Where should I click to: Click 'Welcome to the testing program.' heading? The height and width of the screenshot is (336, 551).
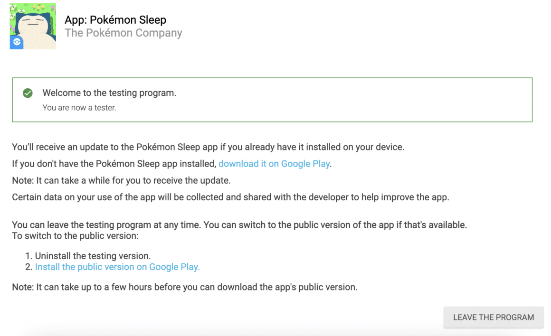click(x=109, y=93)
